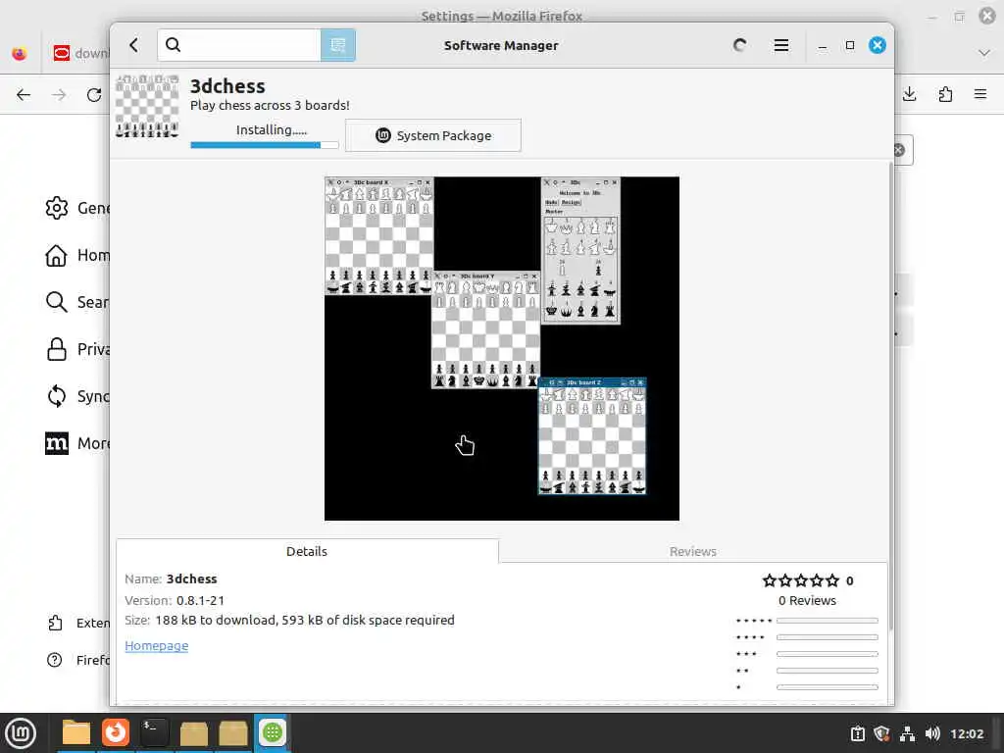Click the loading spinner icon in header
The image size is (1004, 753).
coord(739,45)
